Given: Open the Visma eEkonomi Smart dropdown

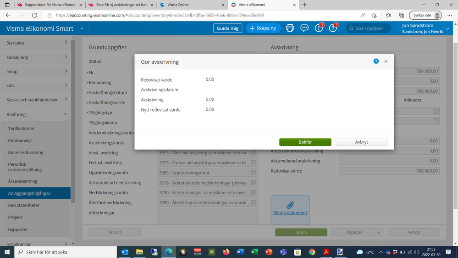Looking at the screenshot, I should pyautogui.click(x=82, y=28).
